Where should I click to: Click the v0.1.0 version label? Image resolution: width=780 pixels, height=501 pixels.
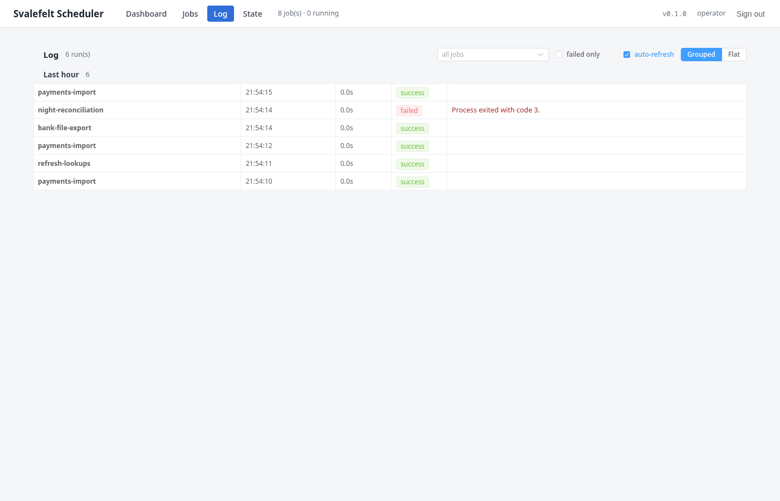click(674, 14)
